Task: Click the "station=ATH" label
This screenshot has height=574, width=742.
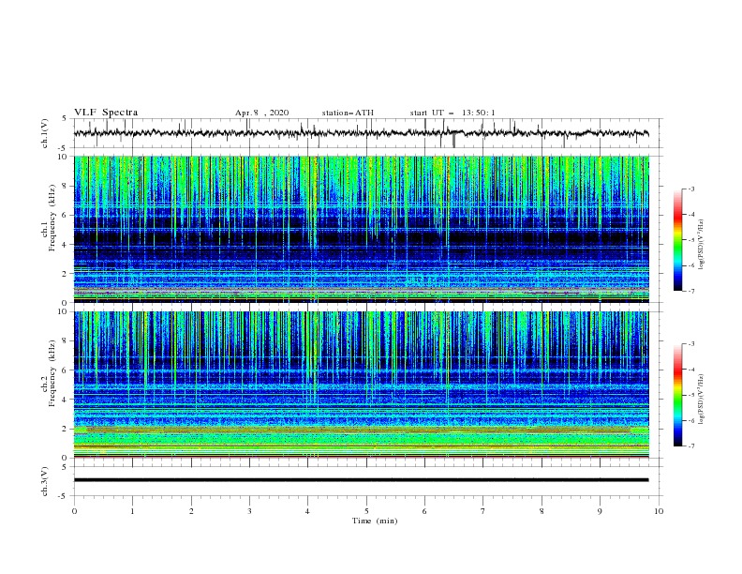Action: click(348, 113)
